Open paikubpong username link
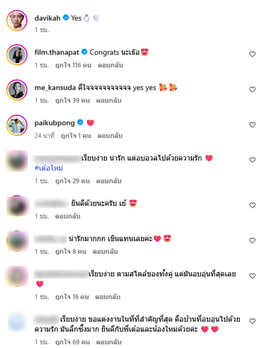Screen dimensions: 263x348 pos(55,123)
